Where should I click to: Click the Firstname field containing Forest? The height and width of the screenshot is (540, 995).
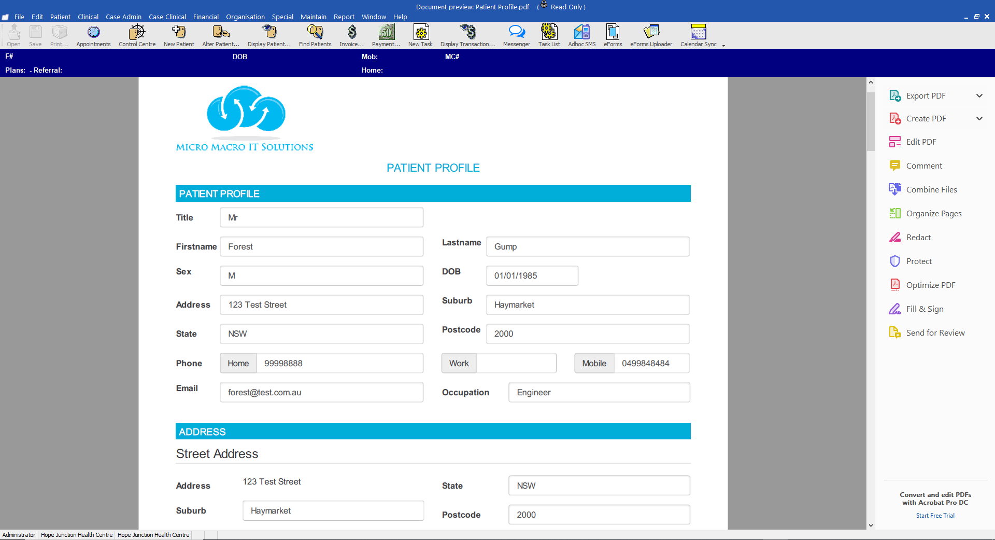click(322, 246)
